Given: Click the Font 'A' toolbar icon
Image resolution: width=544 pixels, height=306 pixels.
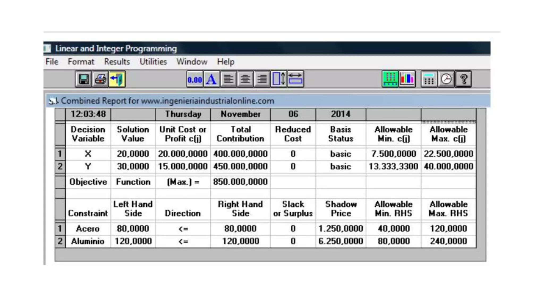Looking at the screenshot, I should (x=211, y=79).
